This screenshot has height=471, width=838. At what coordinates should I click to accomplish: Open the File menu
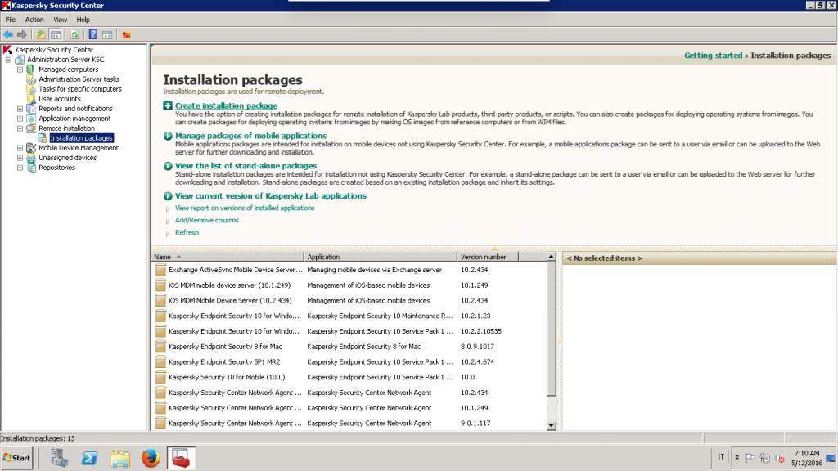pos(11,20)
